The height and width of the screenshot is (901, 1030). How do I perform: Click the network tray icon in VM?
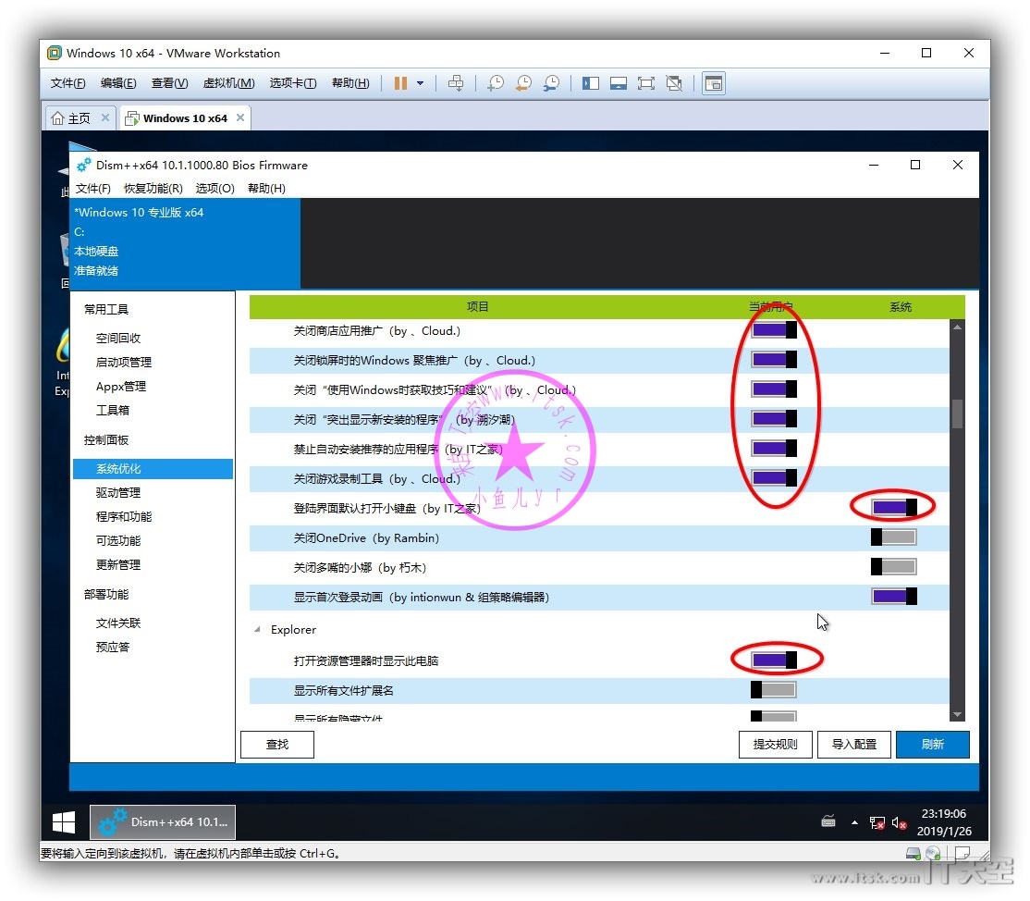point(877,822)
